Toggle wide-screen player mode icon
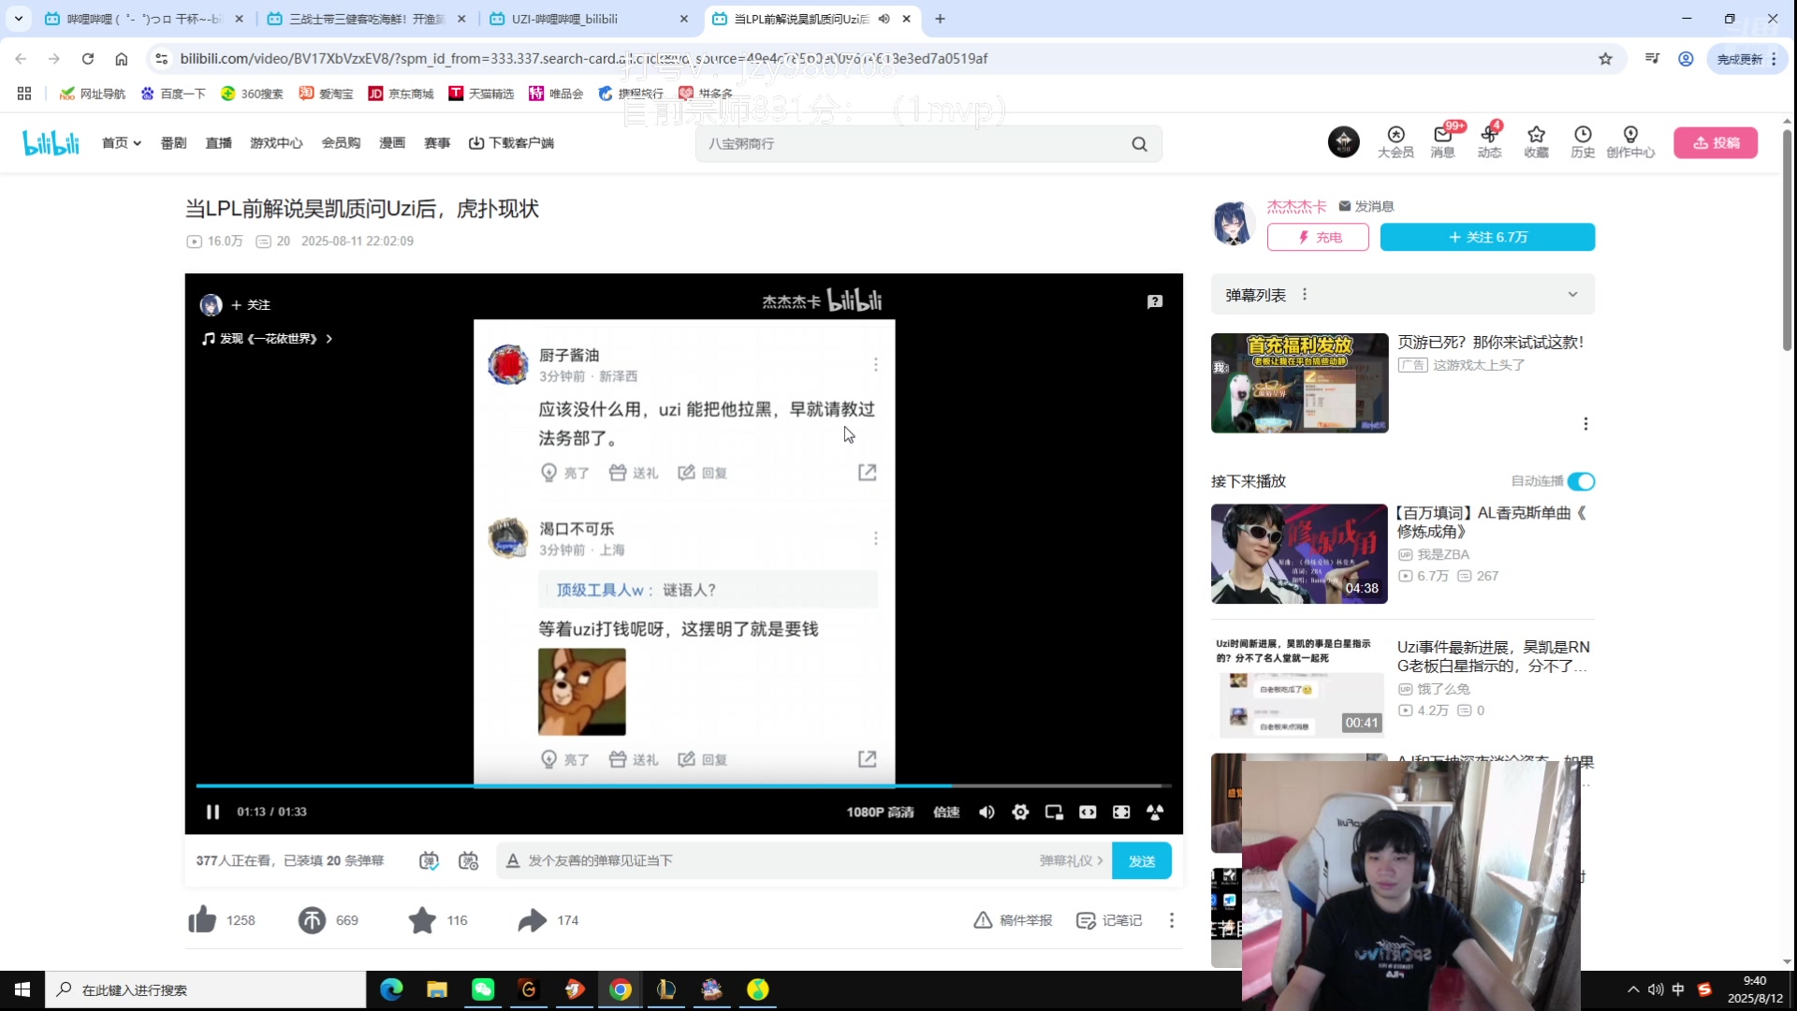 click(1088, 812)
